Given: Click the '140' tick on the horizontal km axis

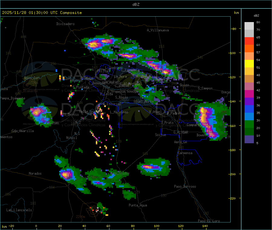Looking at the screenshot, I should point(205,226).
